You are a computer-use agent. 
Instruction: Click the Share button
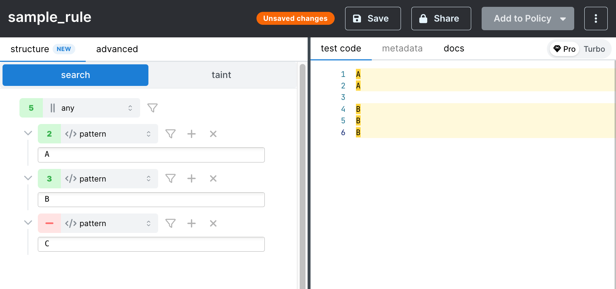[441, 18]
